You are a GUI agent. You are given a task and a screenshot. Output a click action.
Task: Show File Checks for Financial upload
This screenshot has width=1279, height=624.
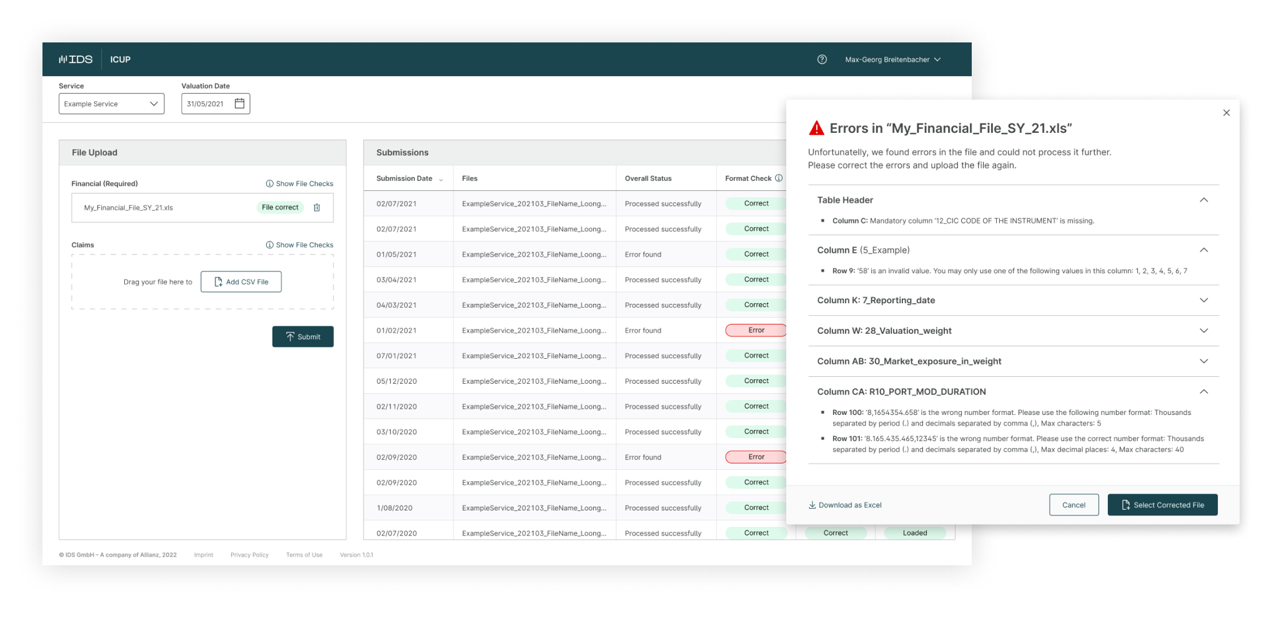pos(300,183)
